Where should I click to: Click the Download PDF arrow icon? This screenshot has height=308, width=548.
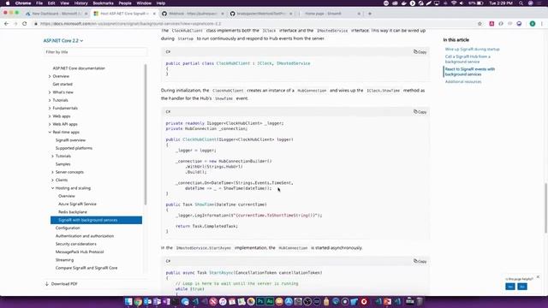46,284
